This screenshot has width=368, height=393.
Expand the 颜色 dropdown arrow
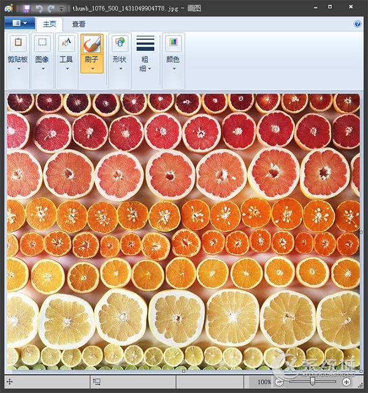(x=174, y=69)
